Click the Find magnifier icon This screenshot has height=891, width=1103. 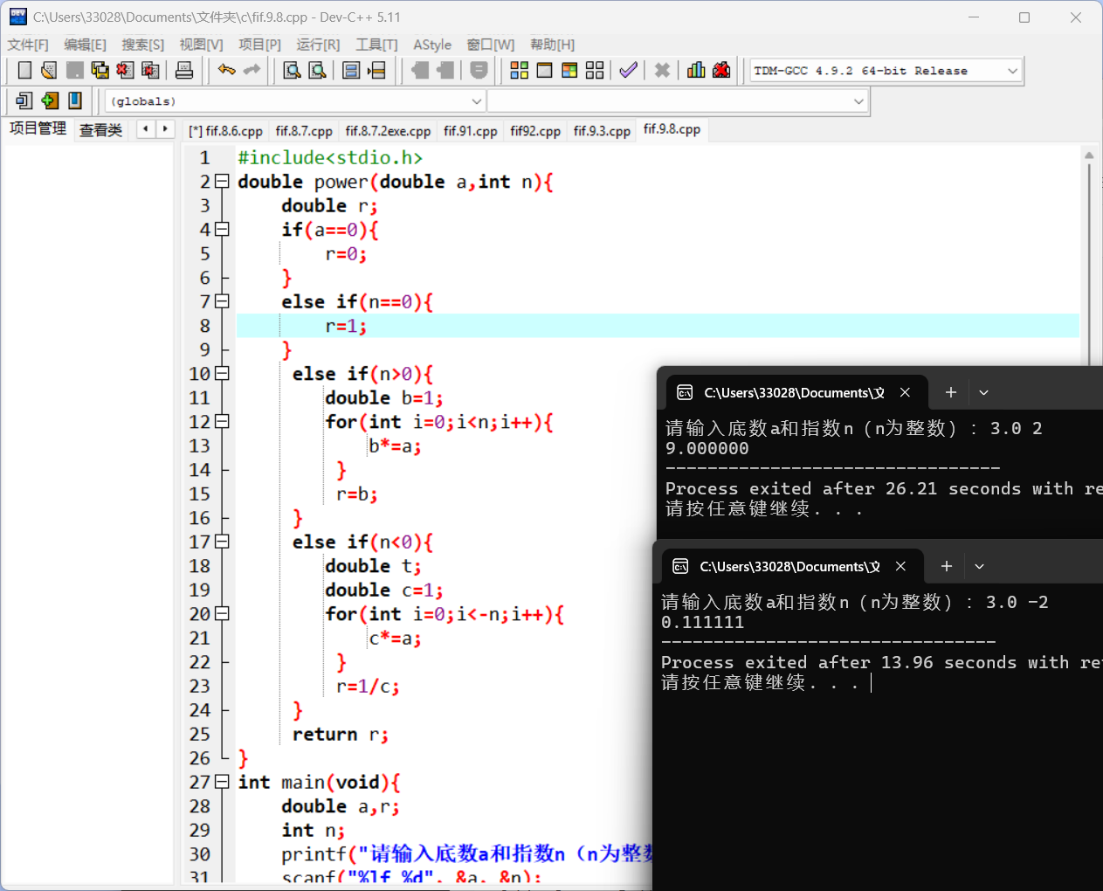293,70
